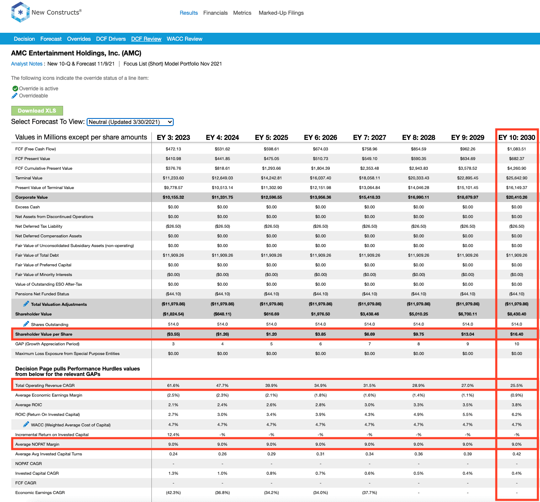This screenshot has width=540, height=502.
Task: Click New 10-Q & Forecast 11/9/21 note
Action: click(x=81, y=64)
